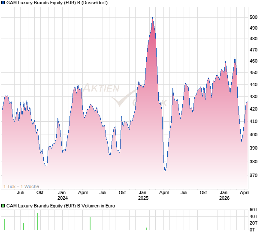Viewport: 266px width, 234px height.
Task: Click the '1 Tick = 1 Woche' label
Action: point(21,186)
